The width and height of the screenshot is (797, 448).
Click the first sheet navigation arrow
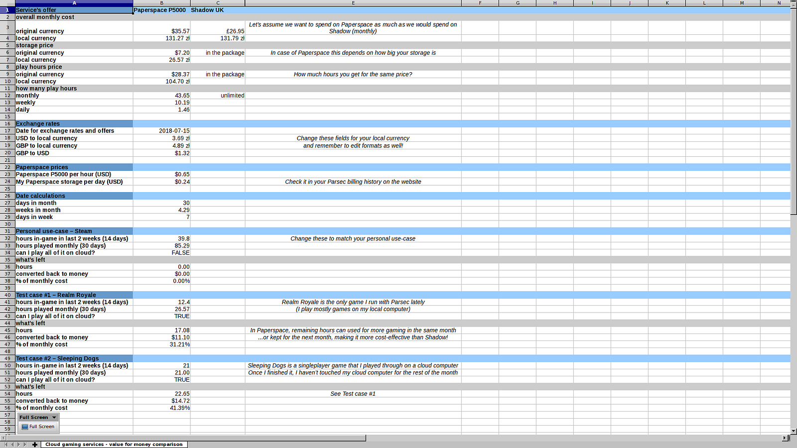[5, 445]
